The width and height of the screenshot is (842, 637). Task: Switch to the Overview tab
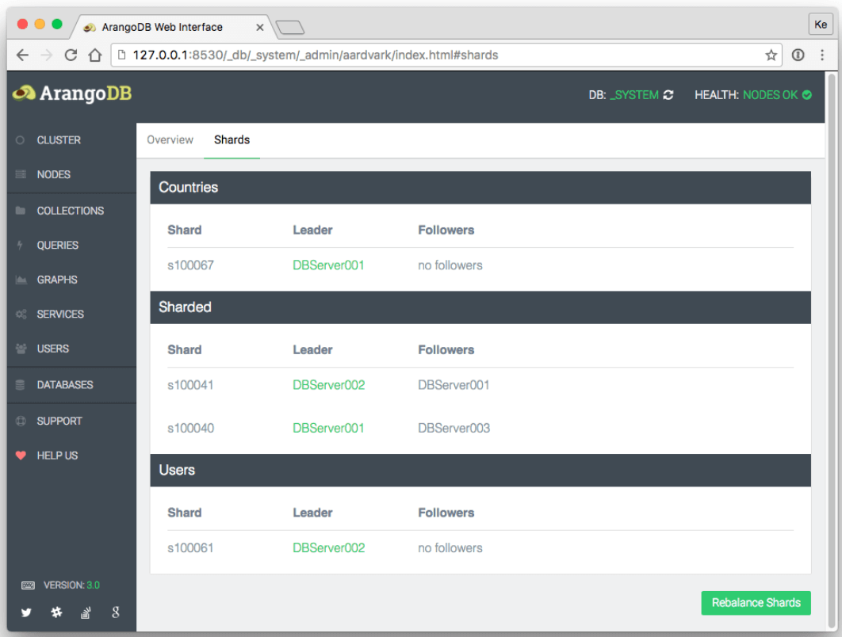170,140
